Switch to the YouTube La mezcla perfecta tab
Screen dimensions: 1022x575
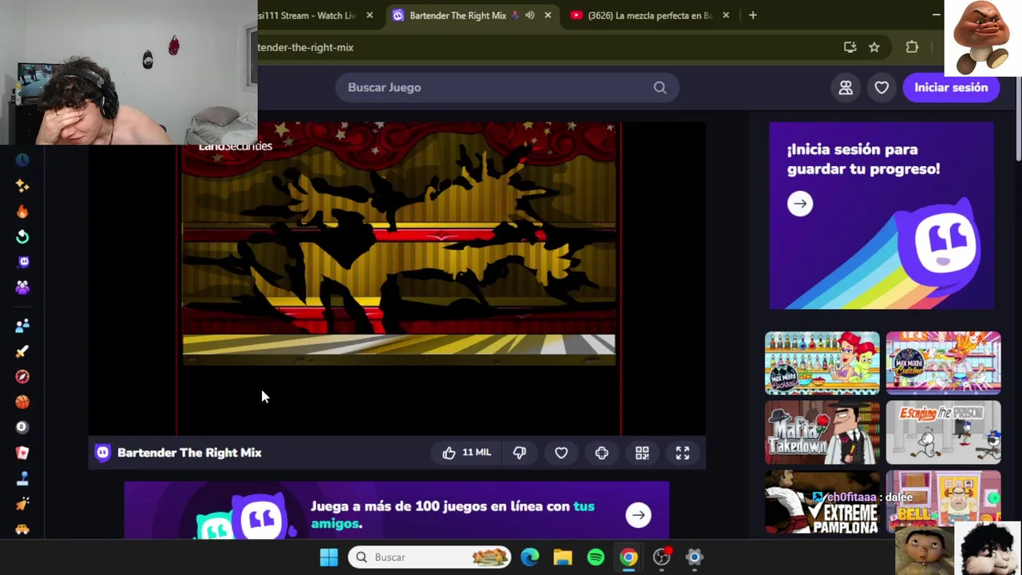click(649, 15)
